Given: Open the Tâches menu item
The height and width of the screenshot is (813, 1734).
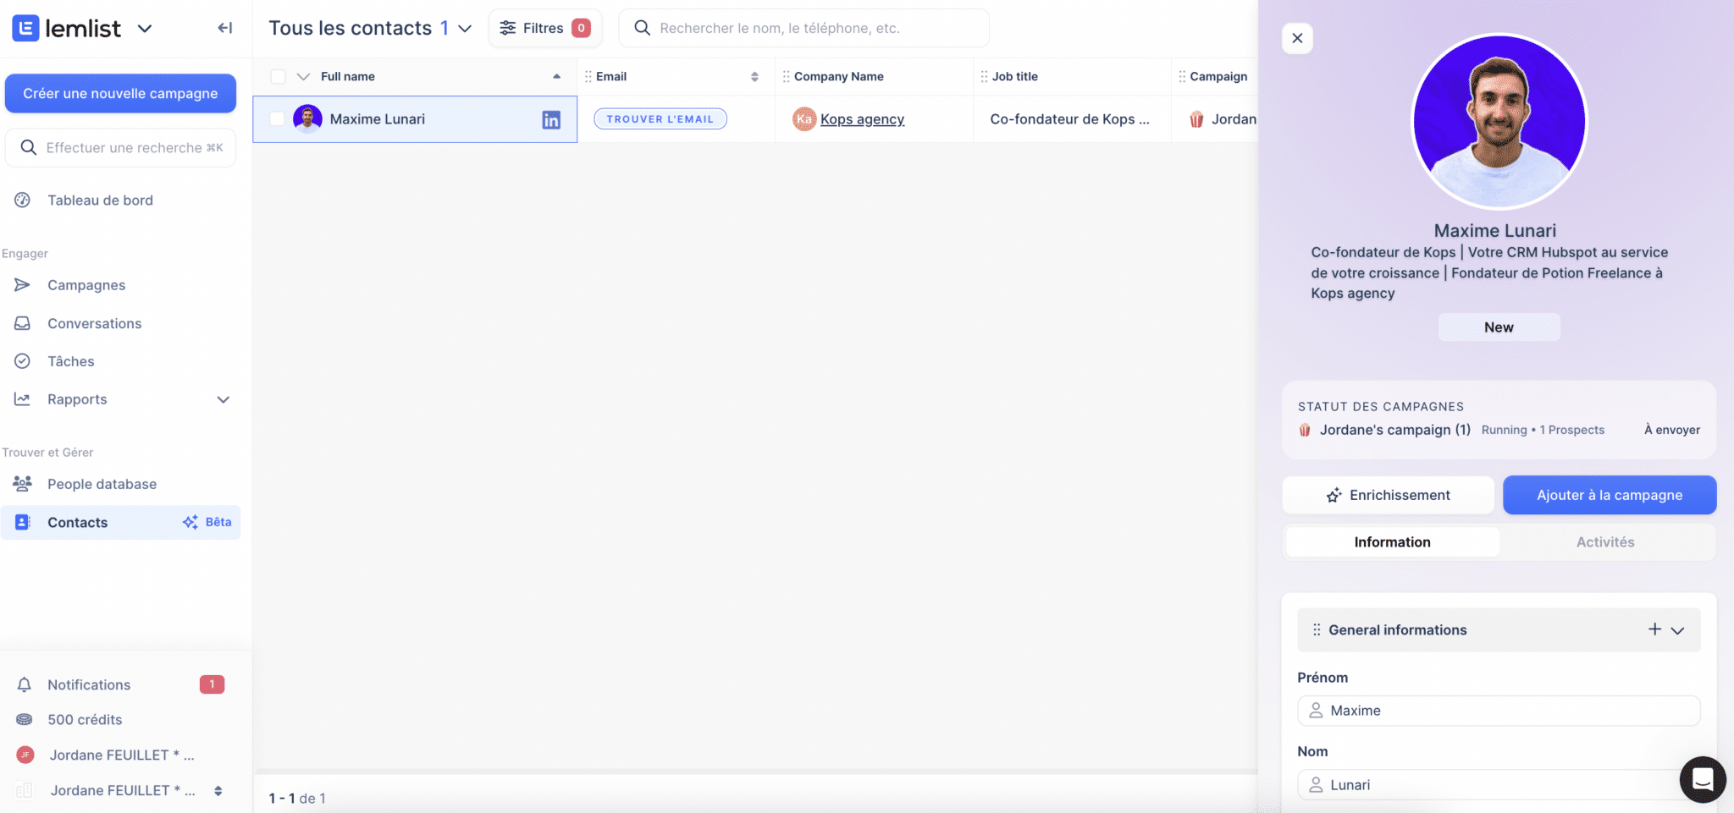Looking at the screenshot, I should [x=120, y=361].
